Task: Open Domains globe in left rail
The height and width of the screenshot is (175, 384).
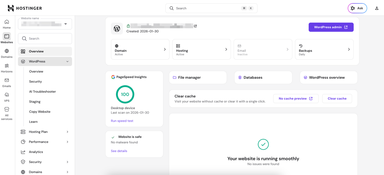Action: (7, 53)
